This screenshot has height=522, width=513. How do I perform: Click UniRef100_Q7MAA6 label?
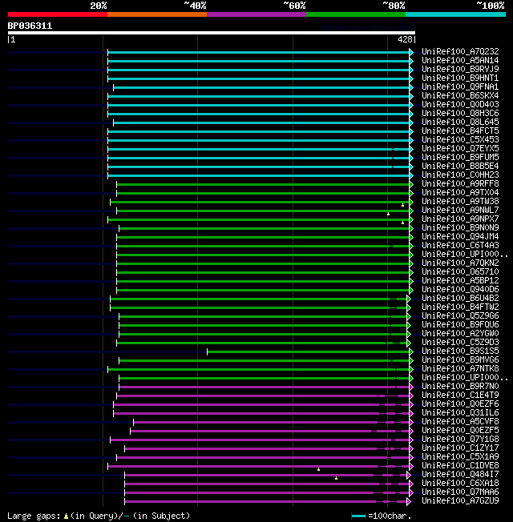460,492
